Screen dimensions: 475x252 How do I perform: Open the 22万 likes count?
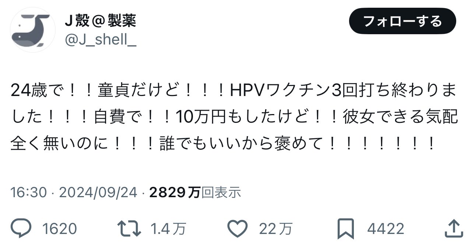pos(276,229)
